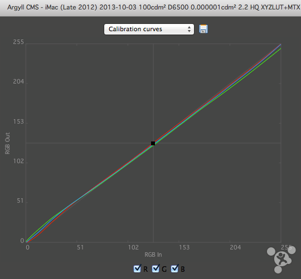This screenshot has width=301, height=279.
Task: Click the 51 value on horizontal axis
Action: click(80, 247)
